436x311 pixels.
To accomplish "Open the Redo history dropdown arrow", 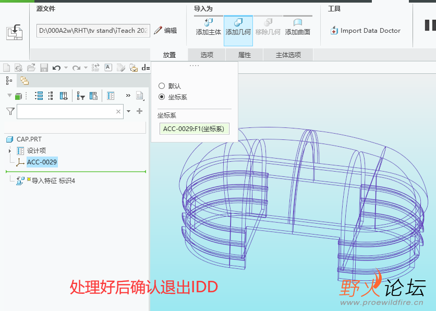I will click(x=86, y=68).
